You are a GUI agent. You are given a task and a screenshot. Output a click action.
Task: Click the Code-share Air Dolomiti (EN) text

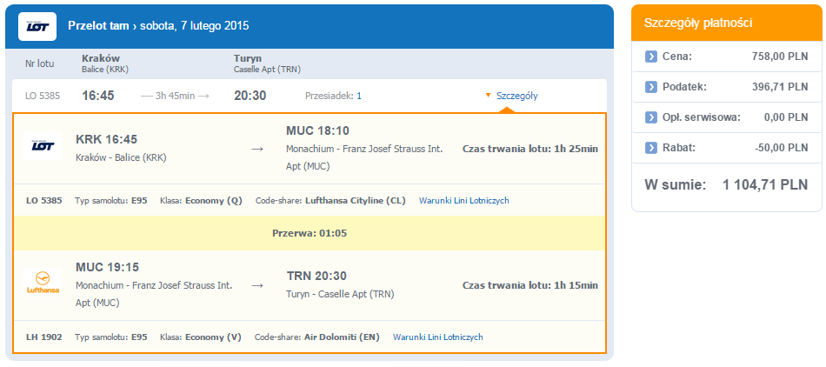click(317, 337)
